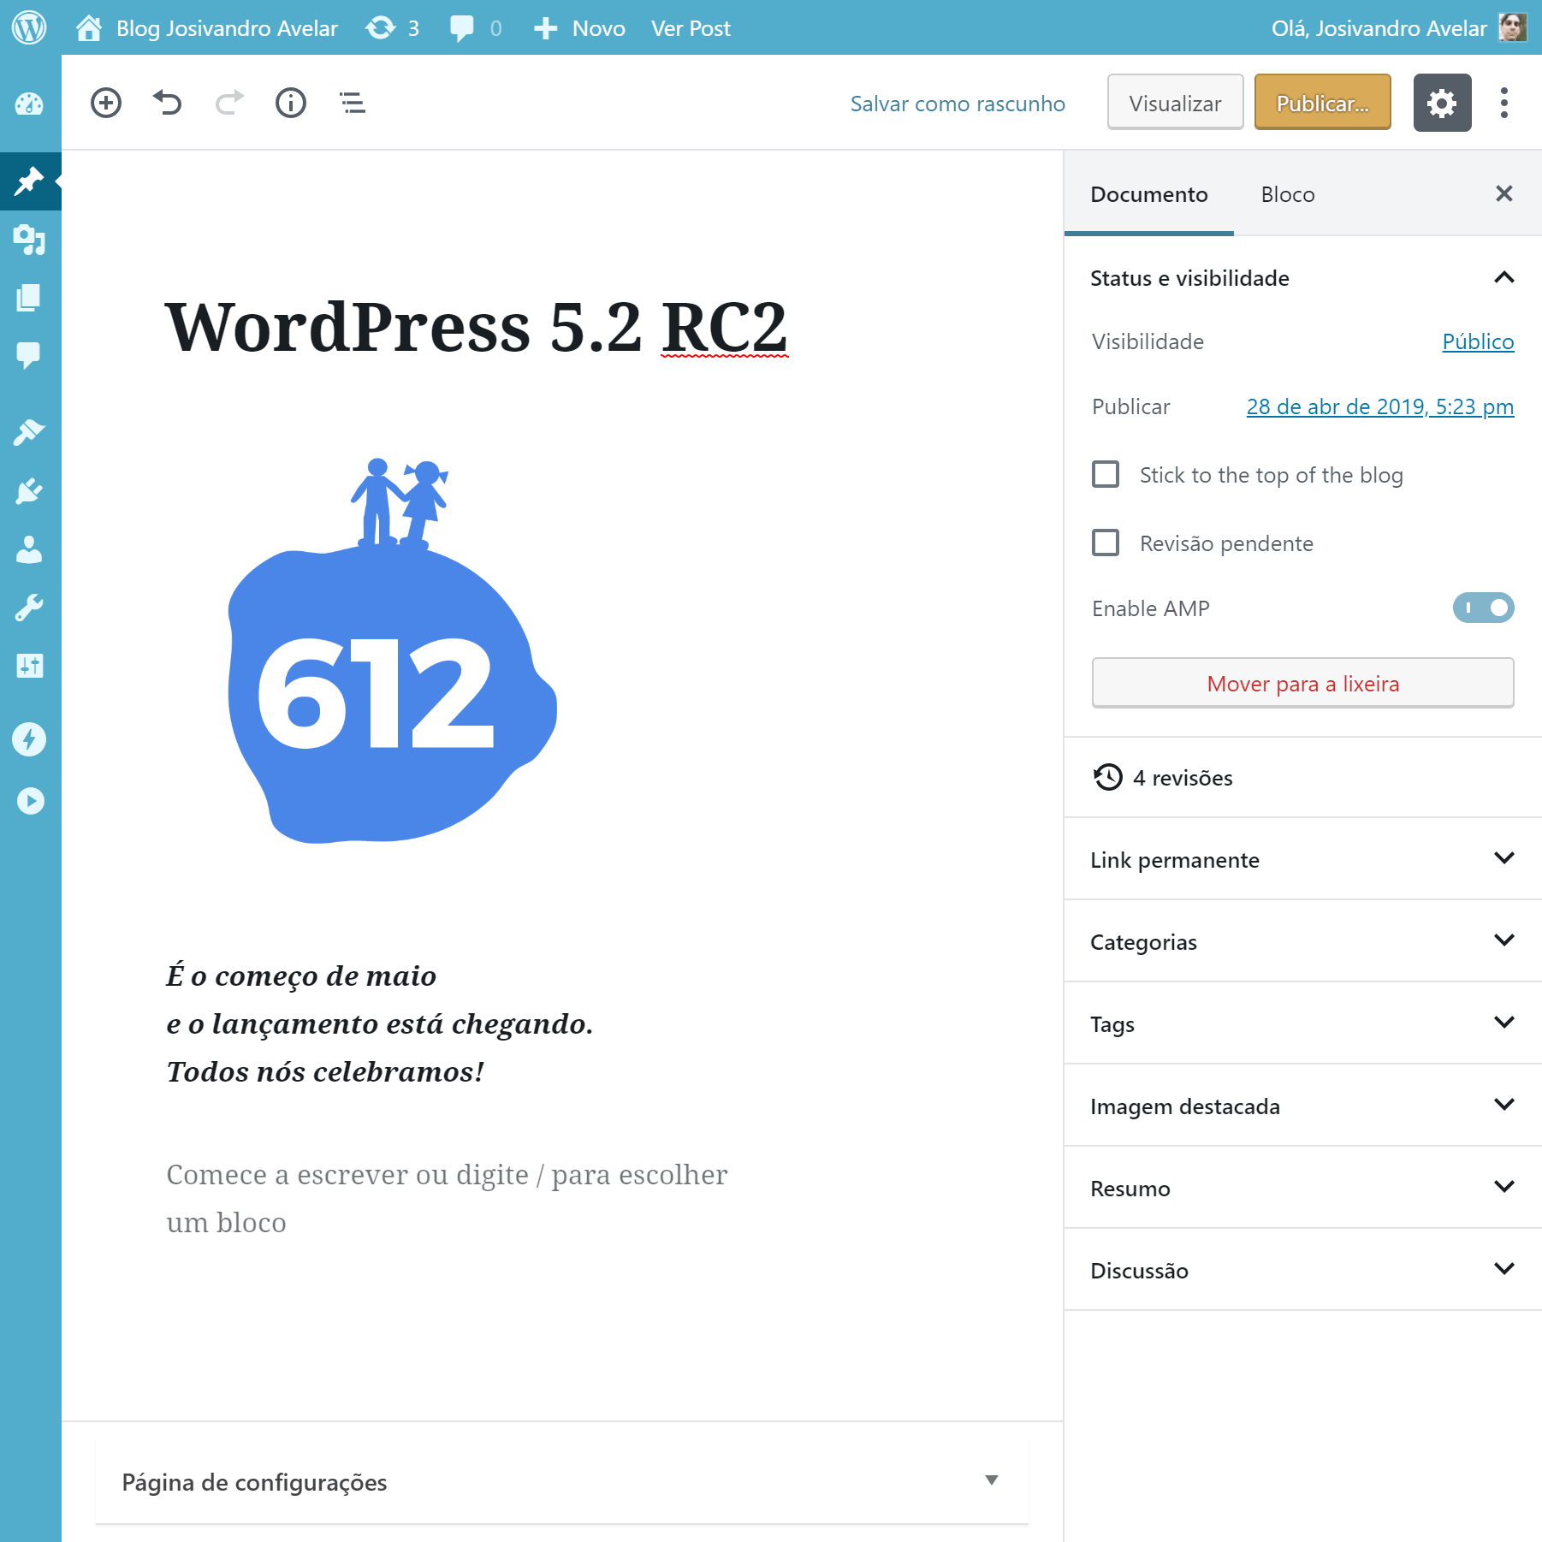
Task: Open updates indicator showing 3
Action: pyautogui.click(x=393, y=27)
